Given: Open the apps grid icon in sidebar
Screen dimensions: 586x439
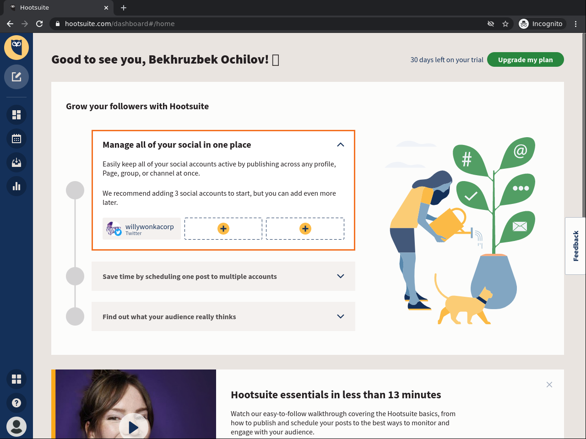Looking at the screenshot, I should click(x=16, y=379).
